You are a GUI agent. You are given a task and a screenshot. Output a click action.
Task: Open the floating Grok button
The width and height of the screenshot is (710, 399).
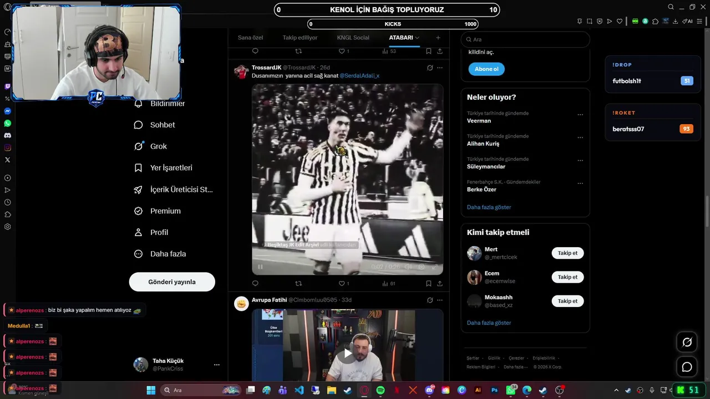pos(687,342)
